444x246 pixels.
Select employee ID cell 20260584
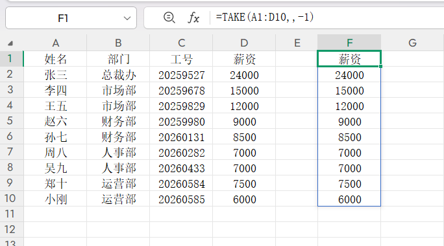coord(181,184)
